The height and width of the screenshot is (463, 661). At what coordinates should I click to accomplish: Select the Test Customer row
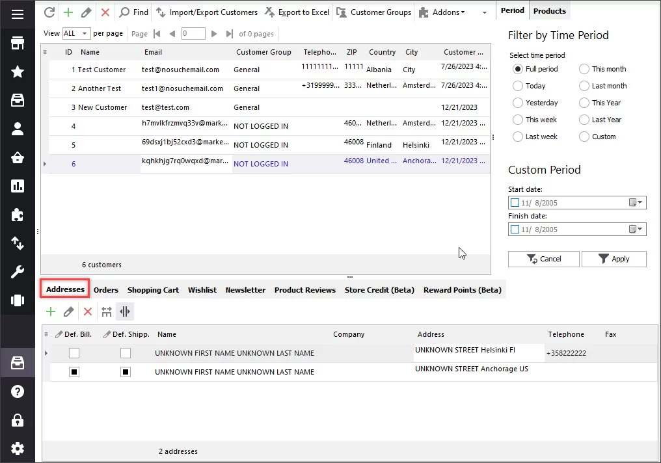[269, 70]
